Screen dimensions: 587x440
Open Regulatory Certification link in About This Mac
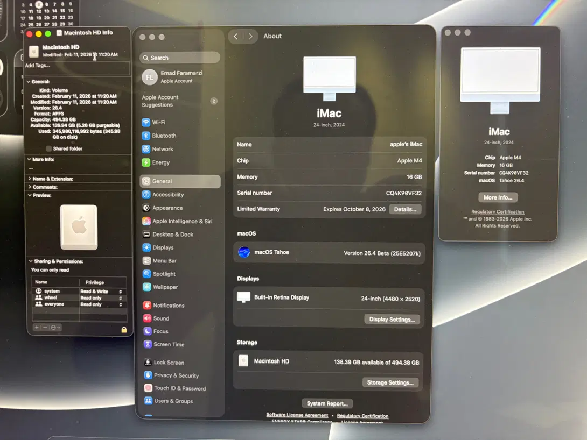[x=498, y=211]
